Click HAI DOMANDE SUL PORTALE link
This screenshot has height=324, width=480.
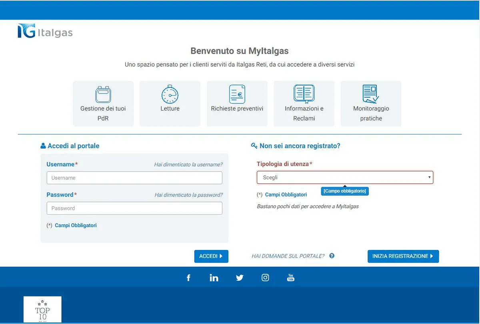pyautogui.click(x=288, y=256)
